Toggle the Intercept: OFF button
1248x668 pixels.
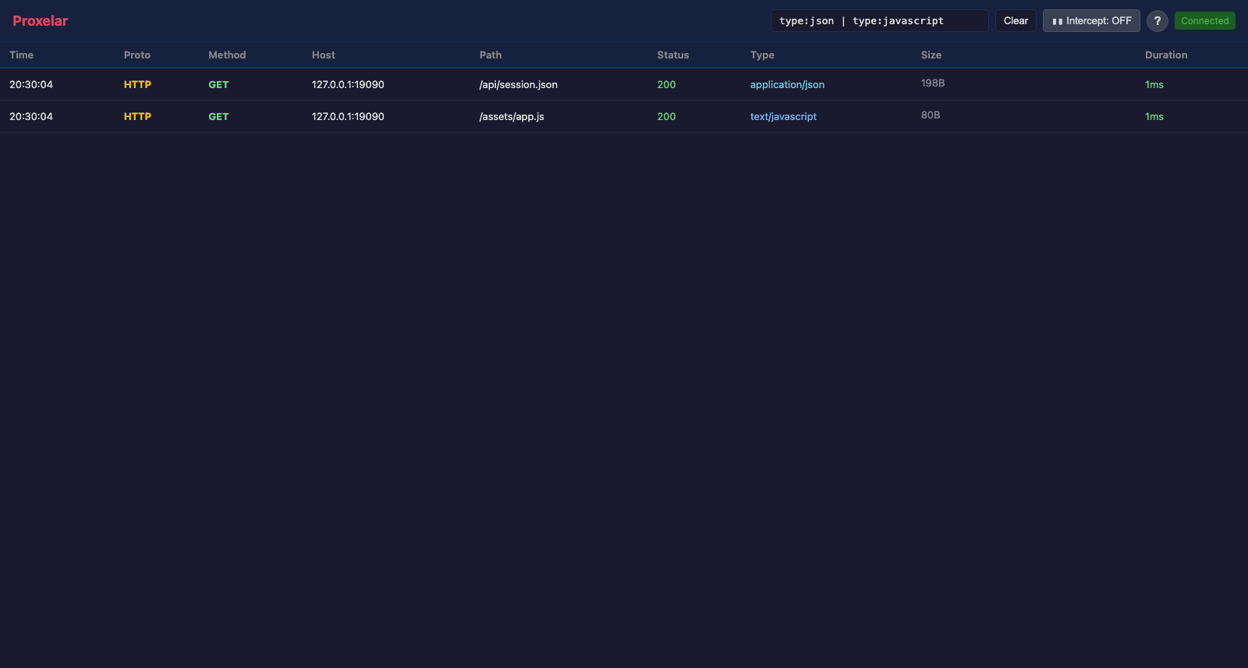tap(1091, 21)
